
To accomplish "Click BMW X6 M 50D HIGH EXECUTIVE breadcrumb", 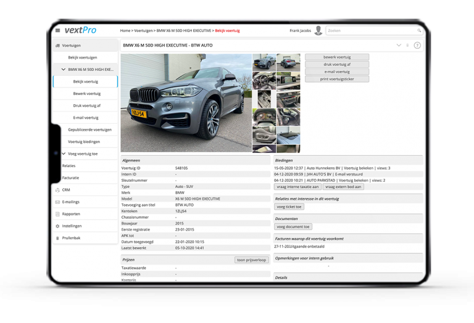I will pos(184,30).
